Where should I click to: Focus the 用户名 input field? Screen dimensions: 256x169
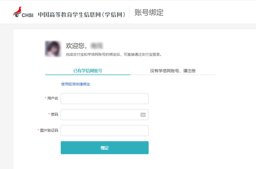pyautogui.click(x=105, y=99)
